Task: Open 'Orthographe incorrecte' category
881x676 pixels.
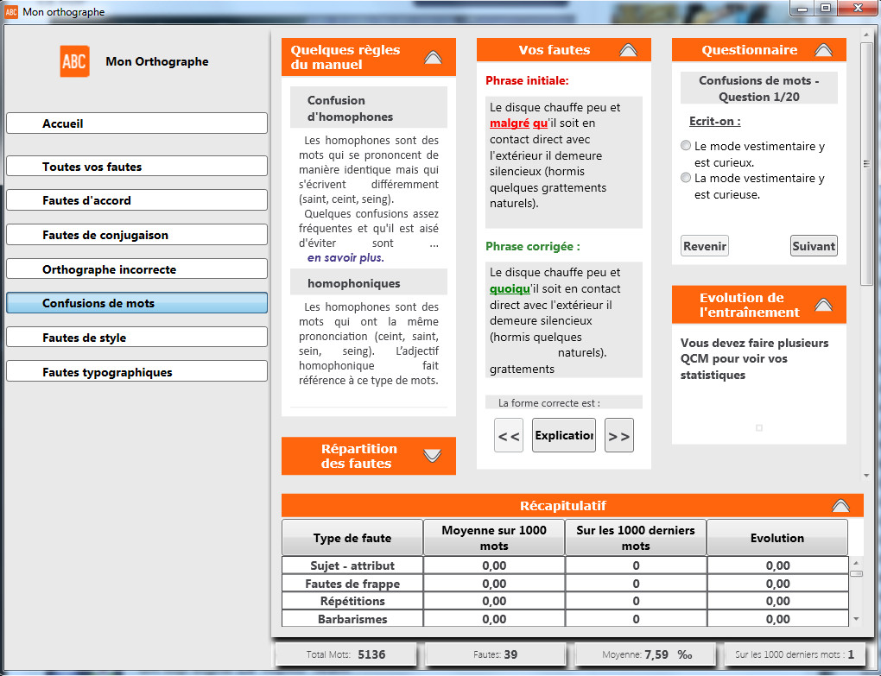Action: (136, 269)
